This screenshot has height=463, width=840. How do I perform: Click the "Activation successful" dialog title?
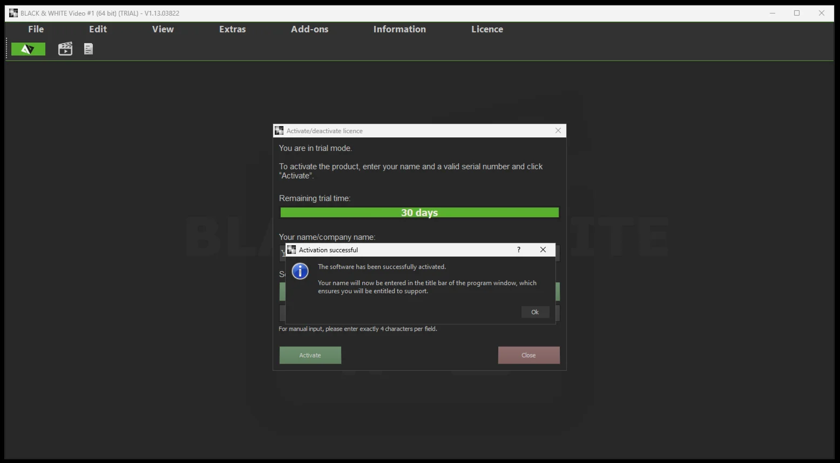(x=328, y=250)
